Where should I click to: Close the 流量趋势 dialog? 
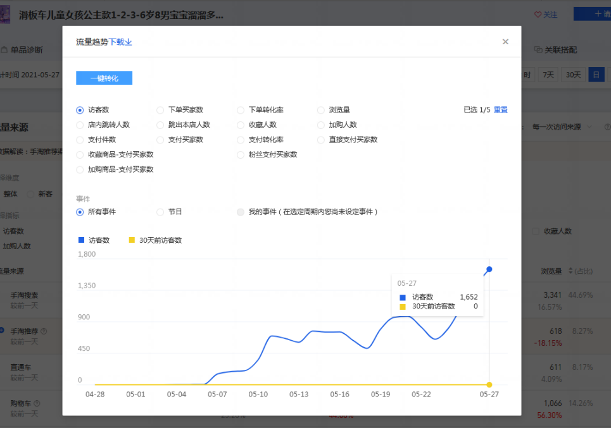505,42
